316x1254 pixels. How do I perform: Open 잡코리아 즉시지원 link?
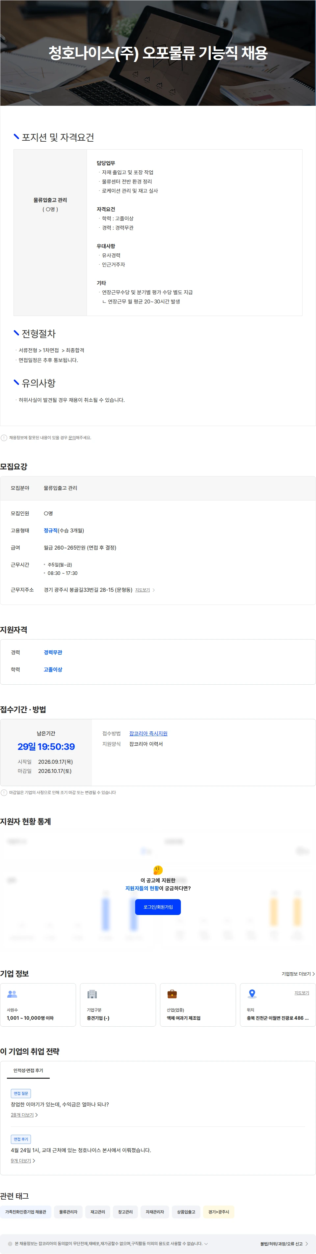[148, 734]
